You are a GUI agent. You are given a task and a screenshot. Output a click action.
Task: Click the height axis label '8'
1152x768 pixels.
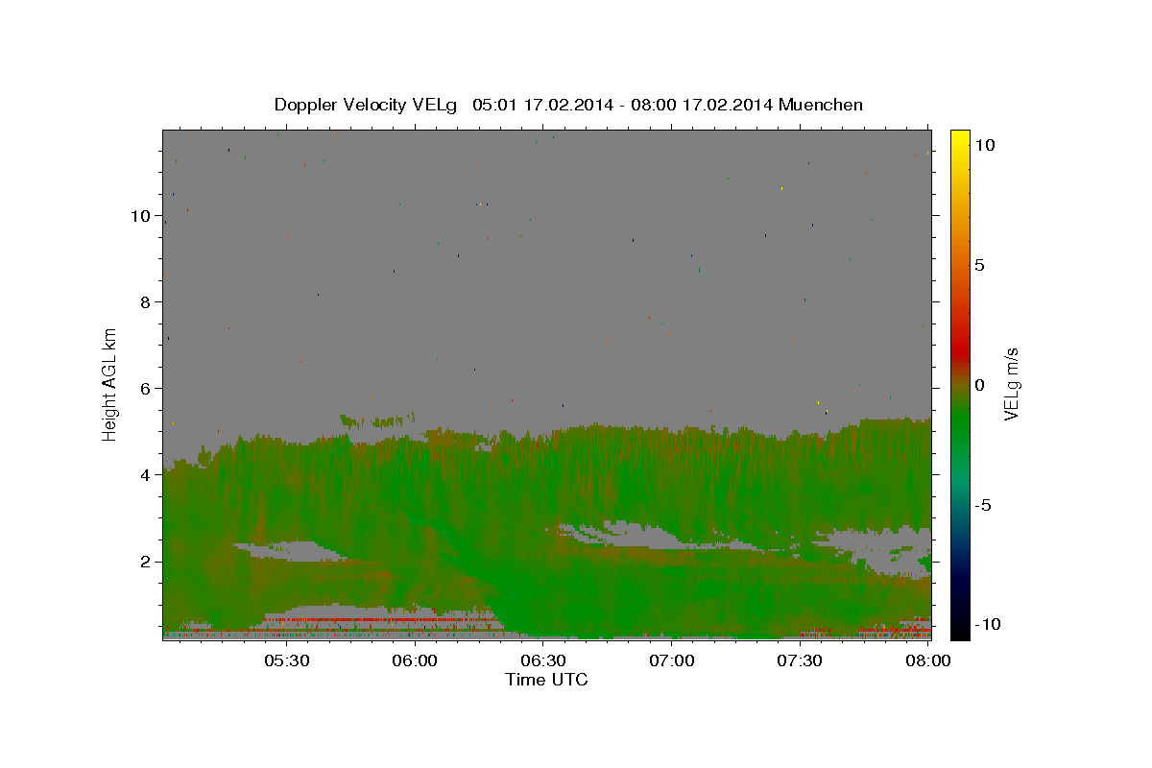pos(145,302)
